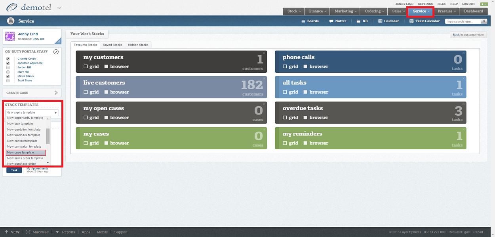Screen dimensions: 495x237
Task: Check Mary Hill on-duty checkbox
Action: pyautogui.click(x=8, y=72)
